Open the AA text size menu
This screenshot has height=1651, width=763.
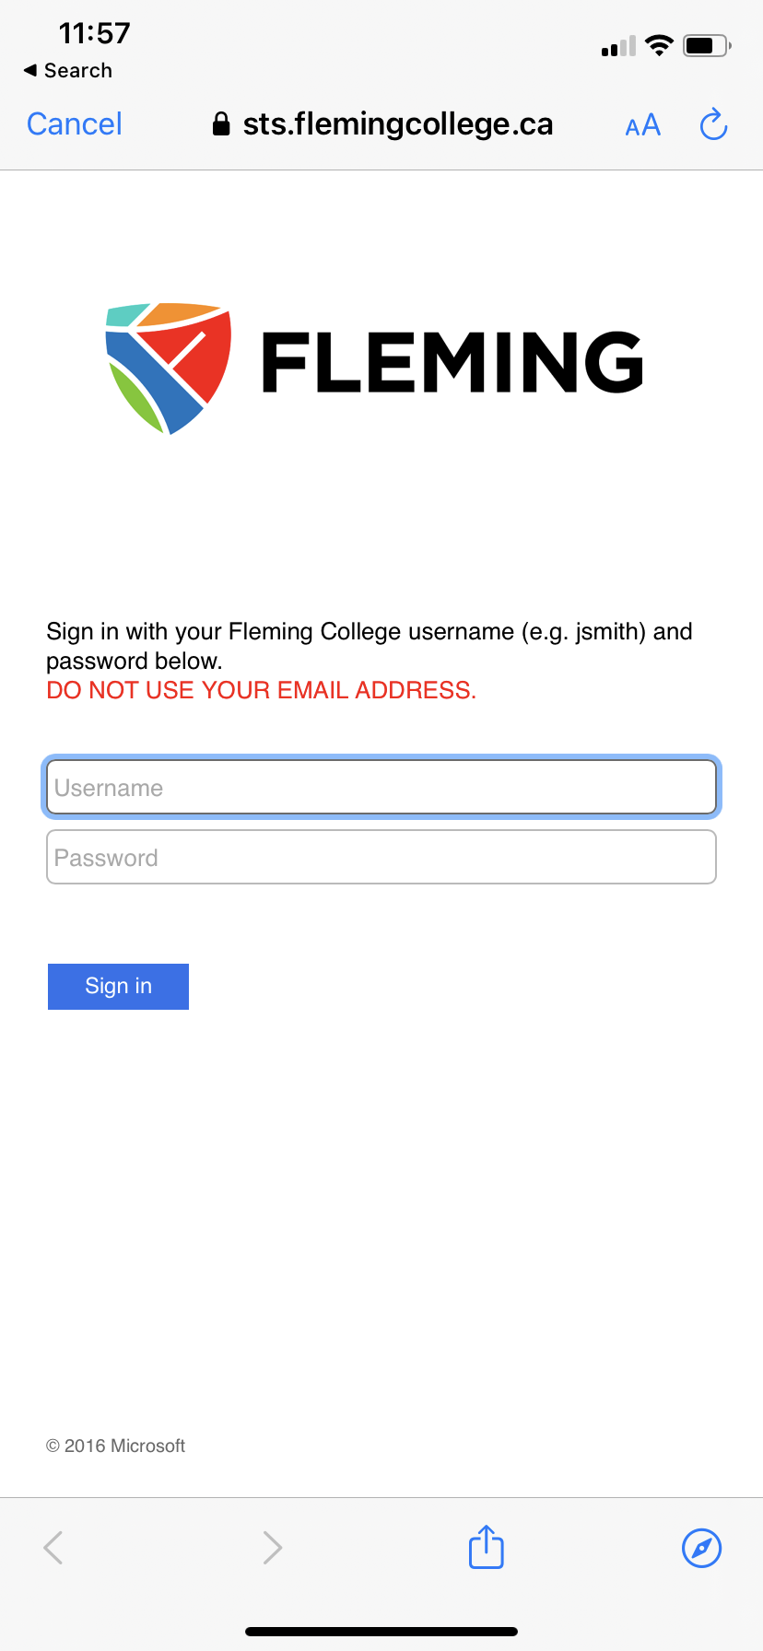point(642,125)
